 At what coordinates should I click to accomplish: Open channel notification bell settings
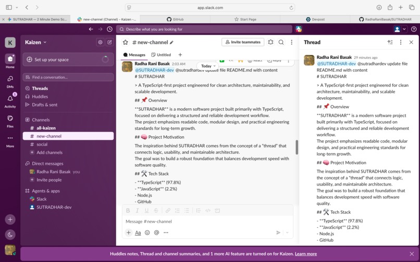coord(270,42)
